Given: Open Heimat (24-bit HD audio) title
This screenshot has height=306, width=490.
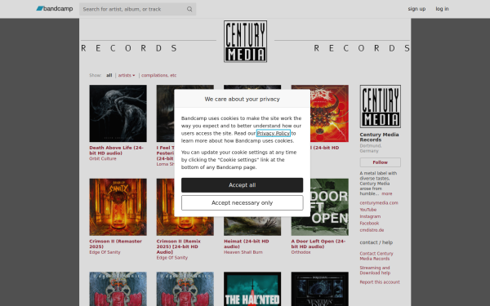Looking at the screenshot, I should [247, 244].
